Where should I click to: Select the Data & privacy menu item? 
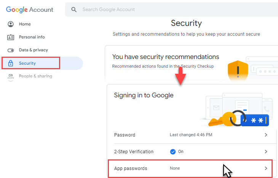pos(34,50)
